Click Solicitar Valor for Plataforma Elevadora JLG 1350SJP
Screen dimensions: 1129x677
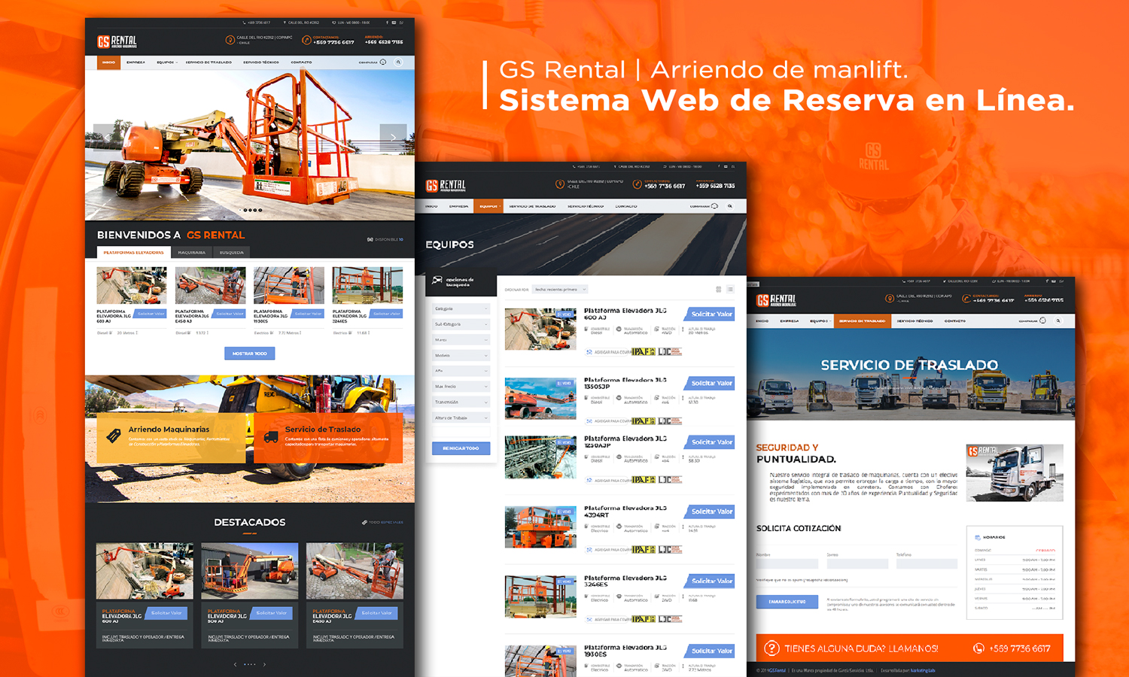[x=711, y=383]
